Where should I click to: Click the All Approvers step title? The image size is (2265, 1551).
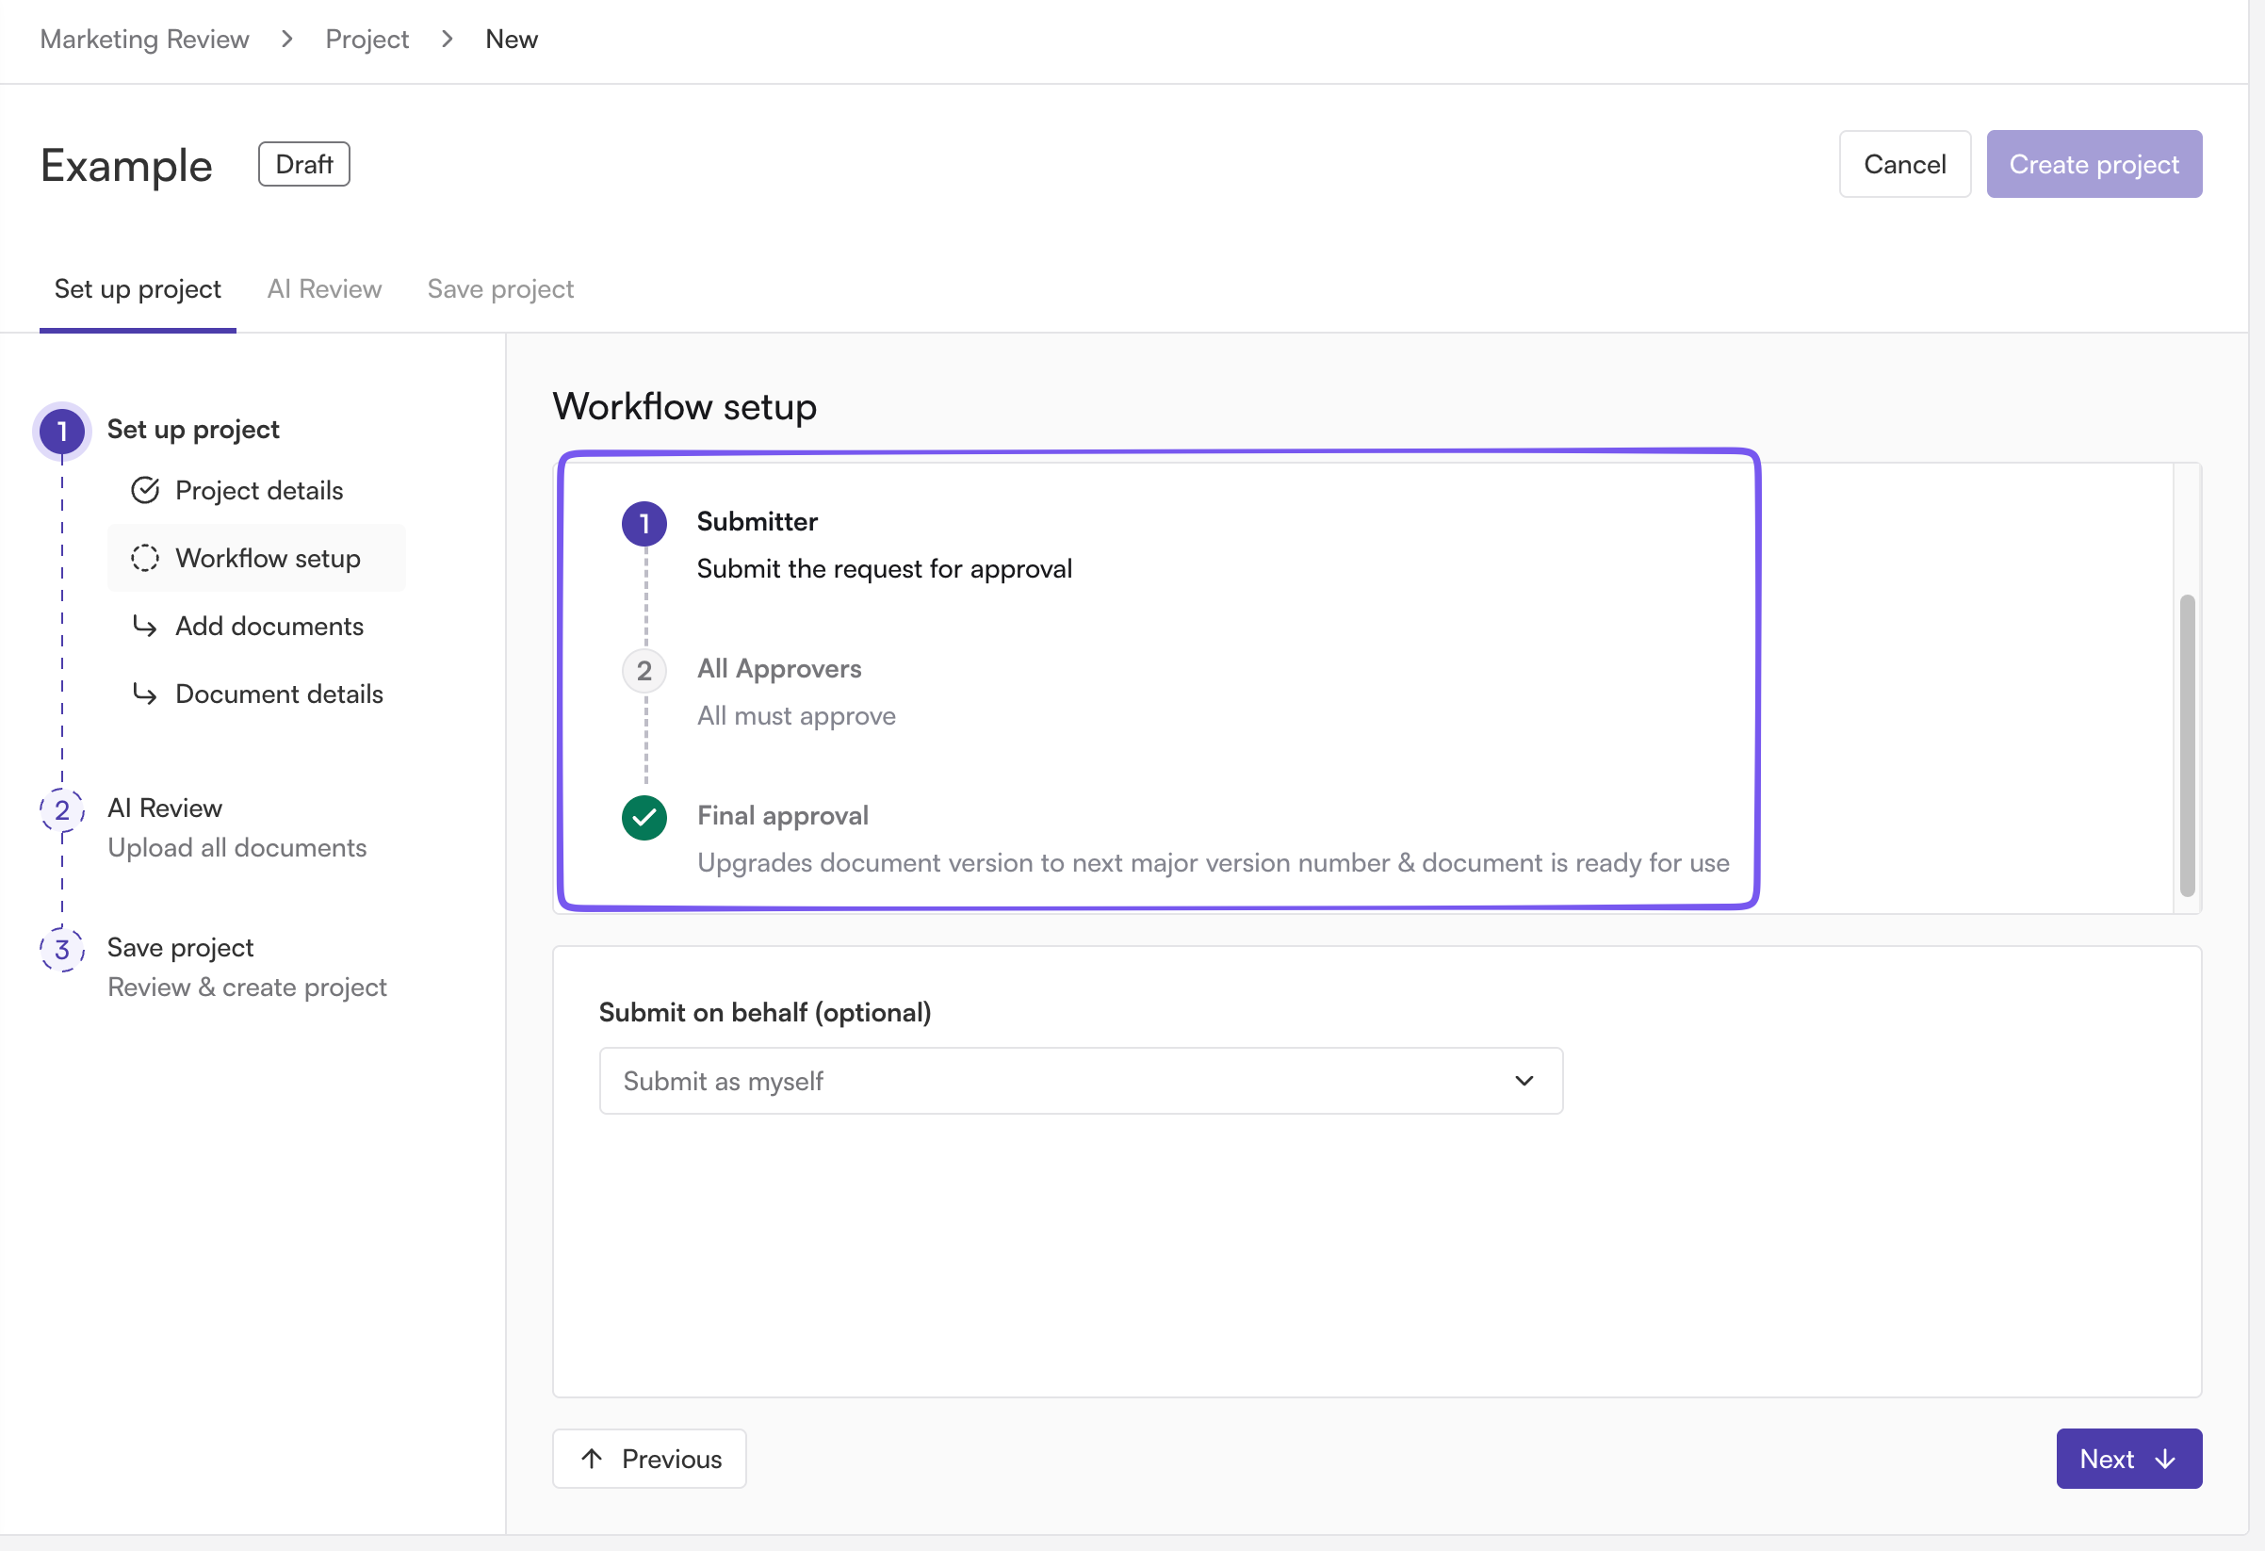[x=779, y=668]
